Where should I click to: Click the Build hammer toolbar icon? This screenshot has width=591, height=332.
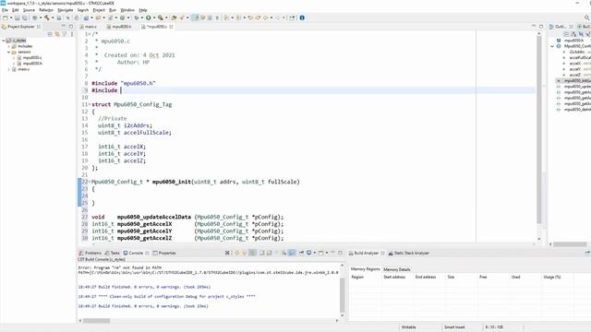coord(47,18)
